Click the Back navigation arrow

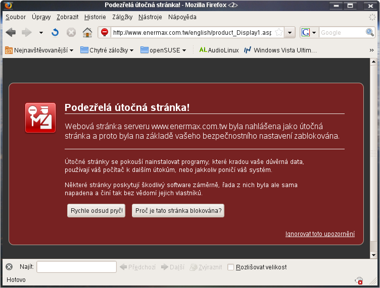pos(11,32)
